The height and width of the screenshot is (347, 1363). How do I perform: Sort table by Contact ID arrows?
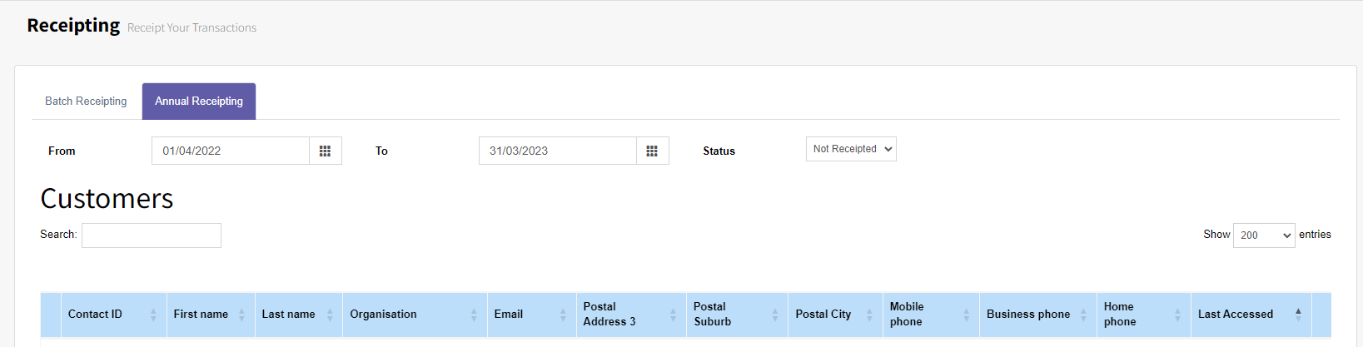pos(153,315)
